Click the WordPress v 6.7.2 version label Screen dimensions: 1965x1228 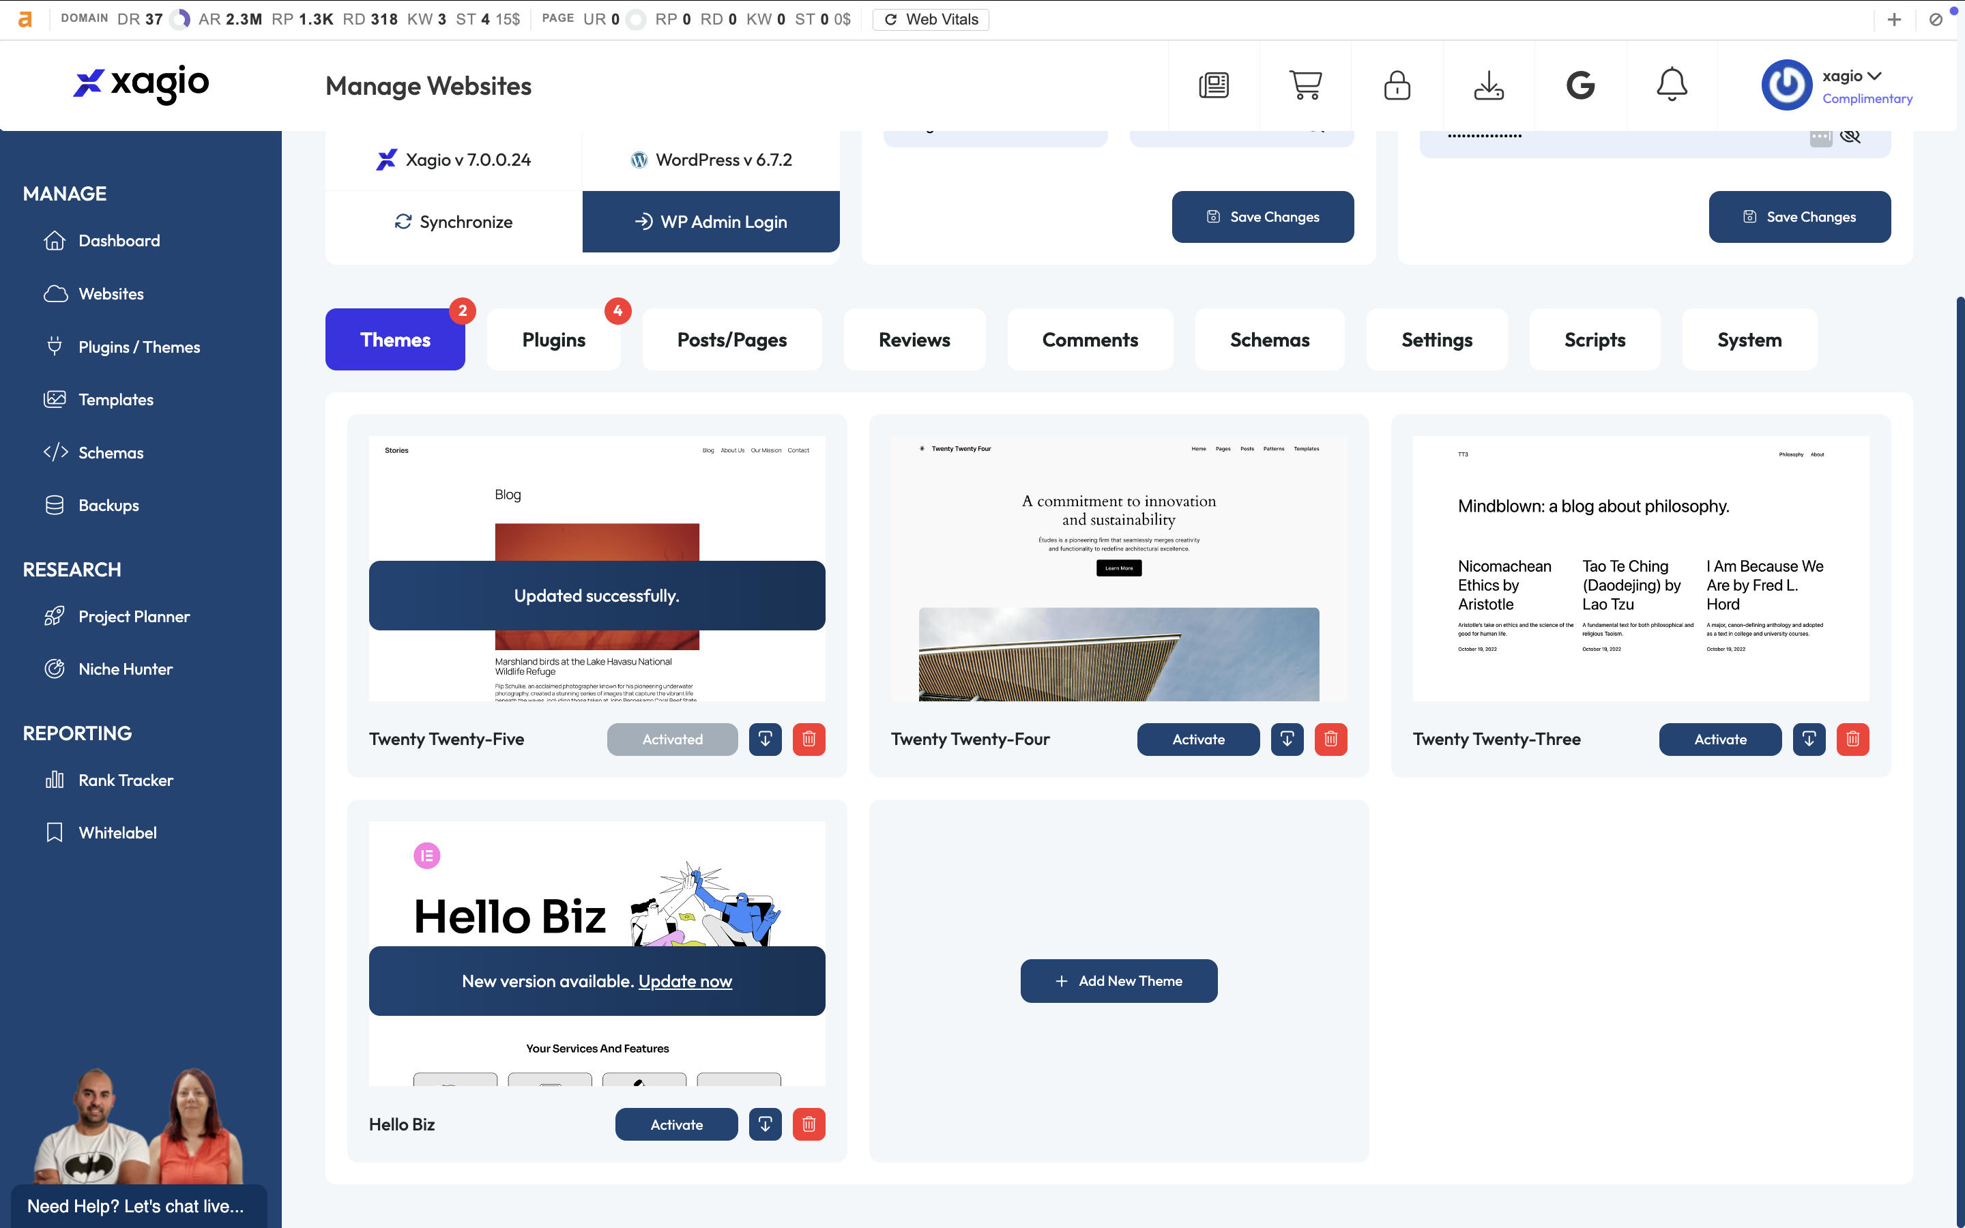click(x=710, y=160)
